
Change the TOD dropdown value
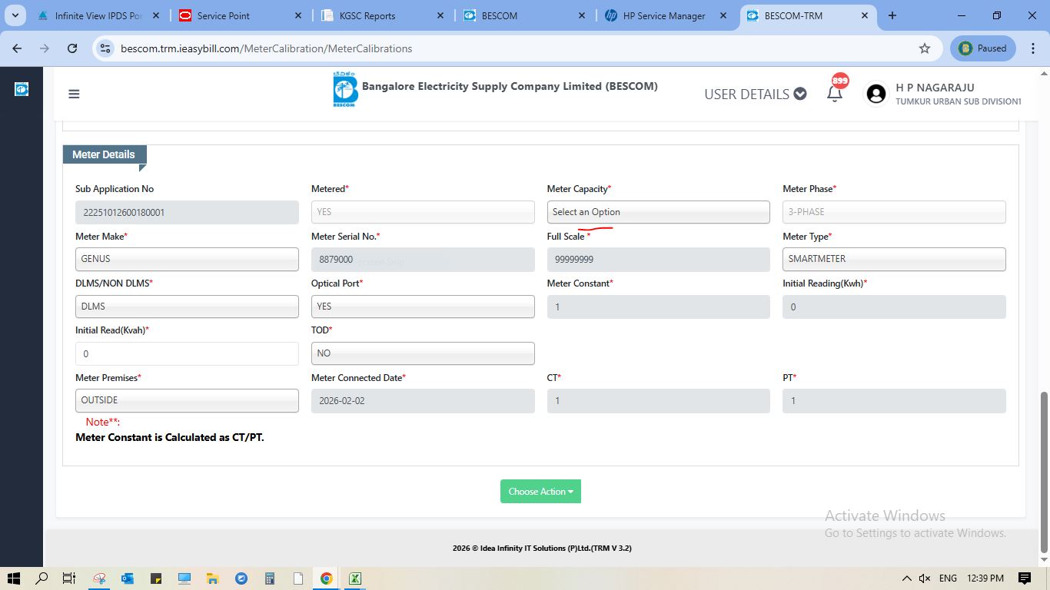click(422, 353)
